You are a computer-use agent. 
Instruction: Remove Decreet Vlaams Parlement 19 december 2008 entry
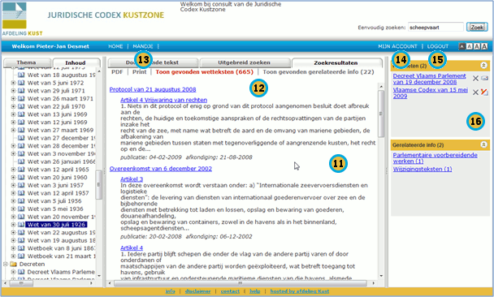tap(475, 79)
